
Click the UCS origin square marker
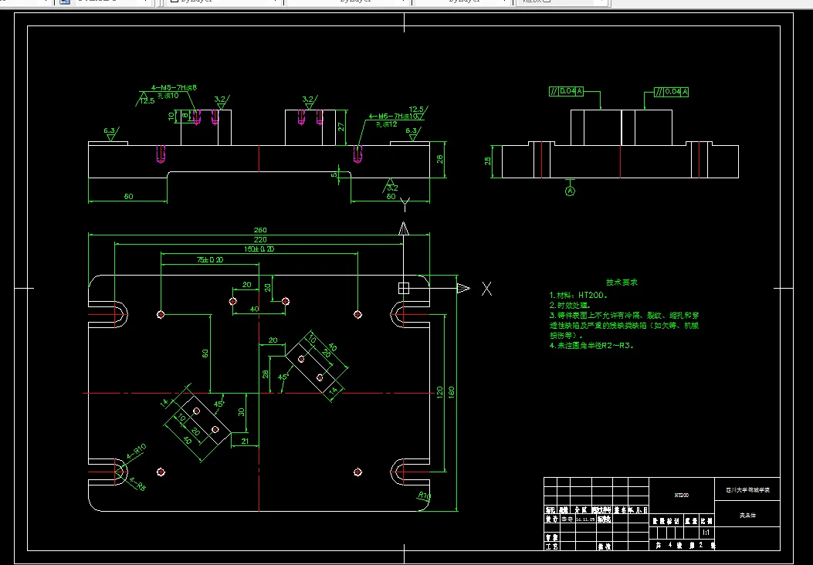[403, 288]
